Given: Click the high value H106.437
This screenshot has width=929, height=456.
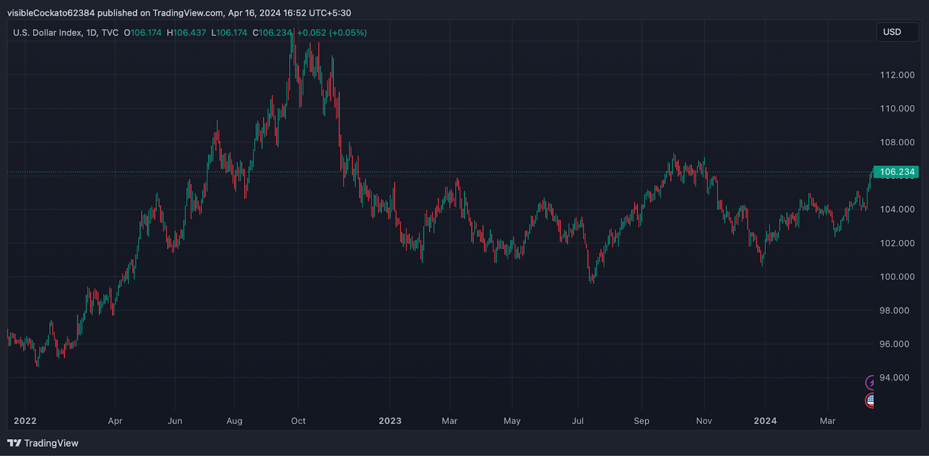Looking at the screenshot, I should point(186,33).
